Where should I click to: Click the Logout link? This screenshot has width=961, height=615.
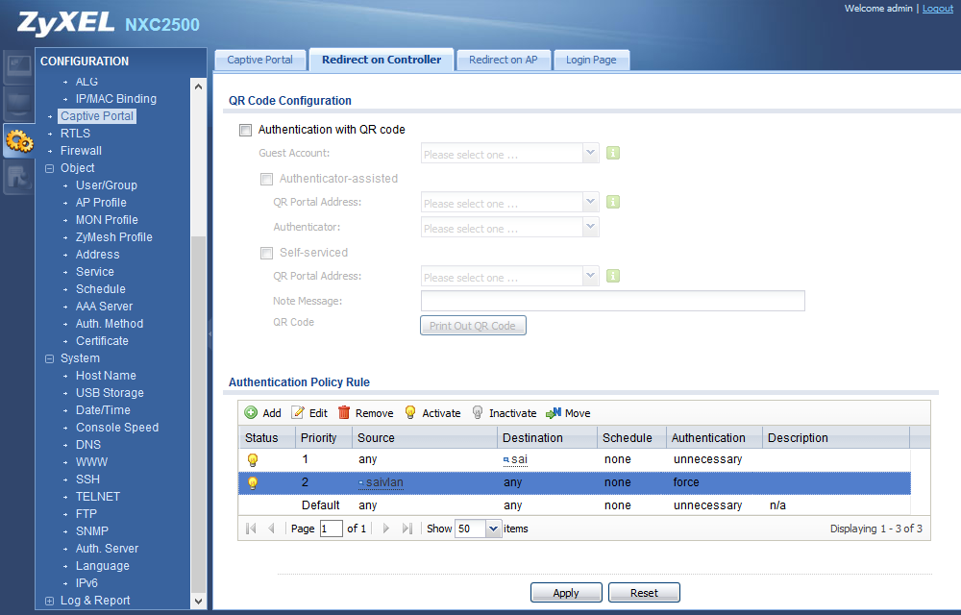click(x=938, y=9)
